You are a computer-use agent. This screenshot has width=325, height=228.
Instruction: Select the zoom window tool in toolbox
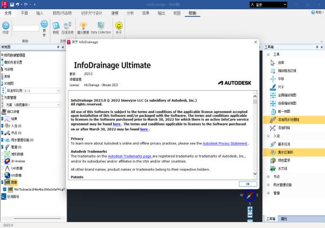(x=273, y=71)
